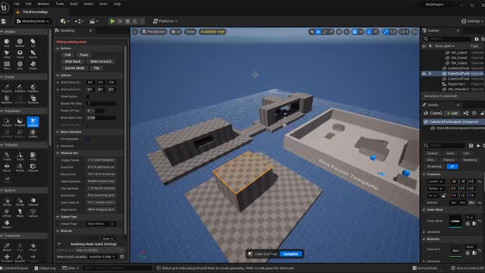Open the Build menu
The width and height of the screenshot is (485, 273).
pos(74,4)
